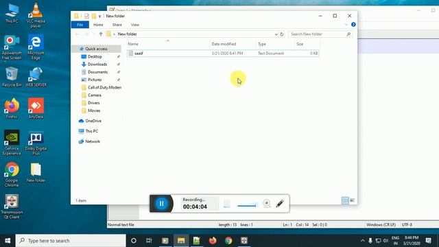Open the Windows Start menu
Viewport: 439px width, 247px height.
8,241
